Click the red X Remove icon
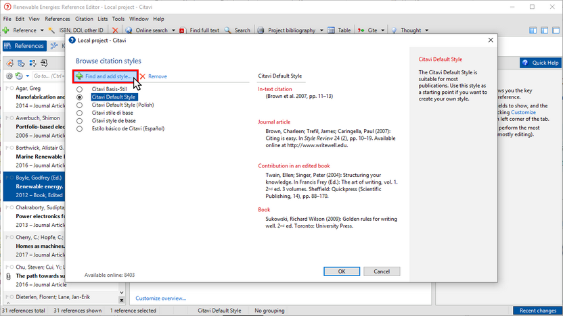The image size is (563, 316). [143, 76]
